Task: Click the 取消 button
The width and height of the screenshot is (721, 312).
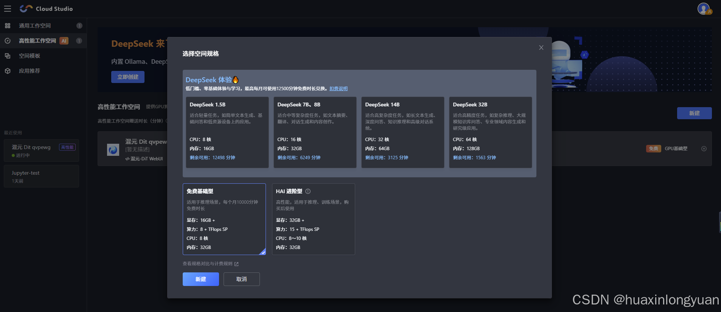Action: 242,279
